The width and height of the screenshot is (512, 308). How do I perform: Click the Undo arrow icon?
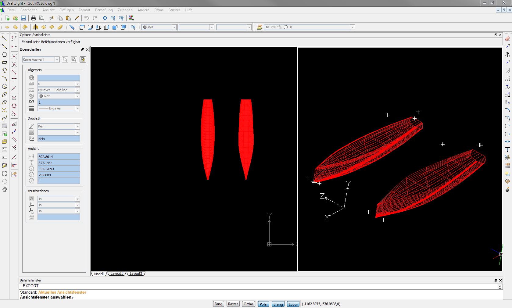coord(87,18)
